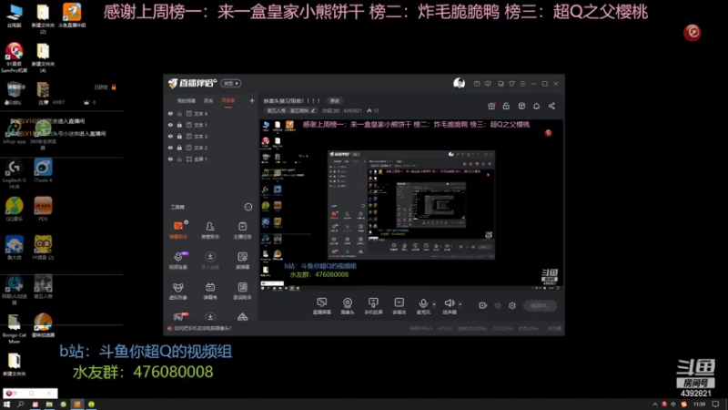Toggle lock on 文本 4 source

point(179,113)
